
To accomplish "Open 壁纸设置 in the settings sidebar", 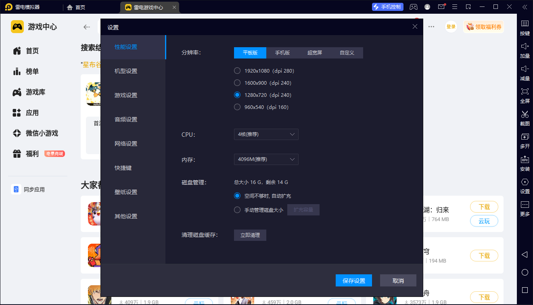I will [133, 192].
